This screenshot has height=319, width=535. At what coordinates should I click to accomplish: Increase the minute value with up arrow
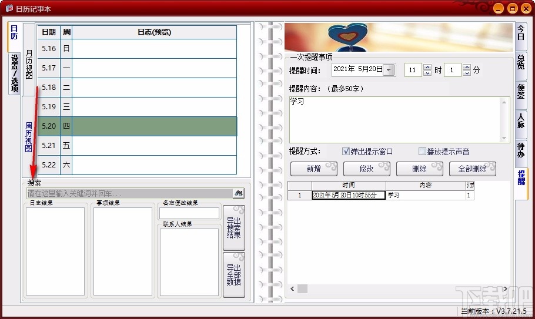467,67
